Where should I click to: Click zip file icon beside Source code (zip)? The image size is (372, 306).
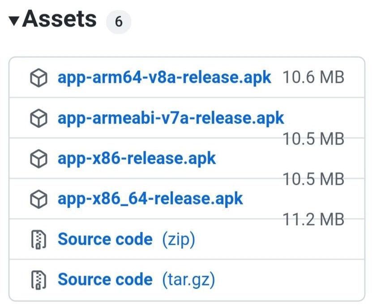pyautogui.click(x=38, y=239)
